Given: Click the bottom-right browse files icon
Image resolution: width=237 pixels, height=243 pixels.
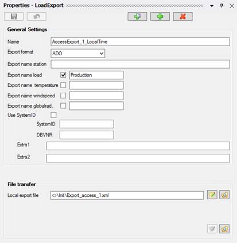Looking at the screenshot, I should pyautogui.click(x=224, y=229).
